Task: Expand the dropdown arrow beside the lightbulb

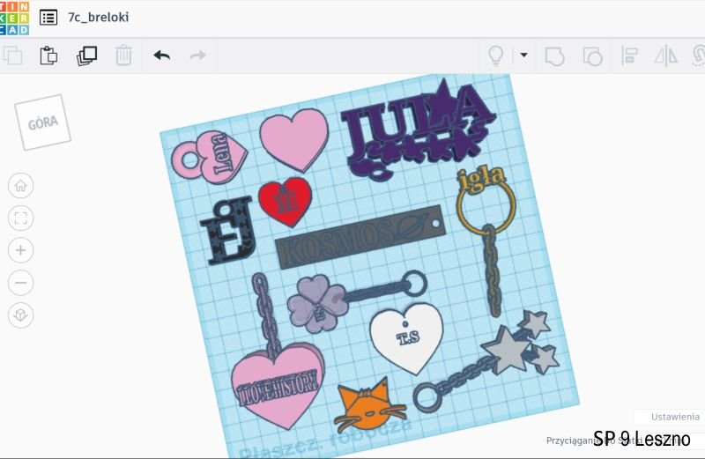Action: pos(523,56)
